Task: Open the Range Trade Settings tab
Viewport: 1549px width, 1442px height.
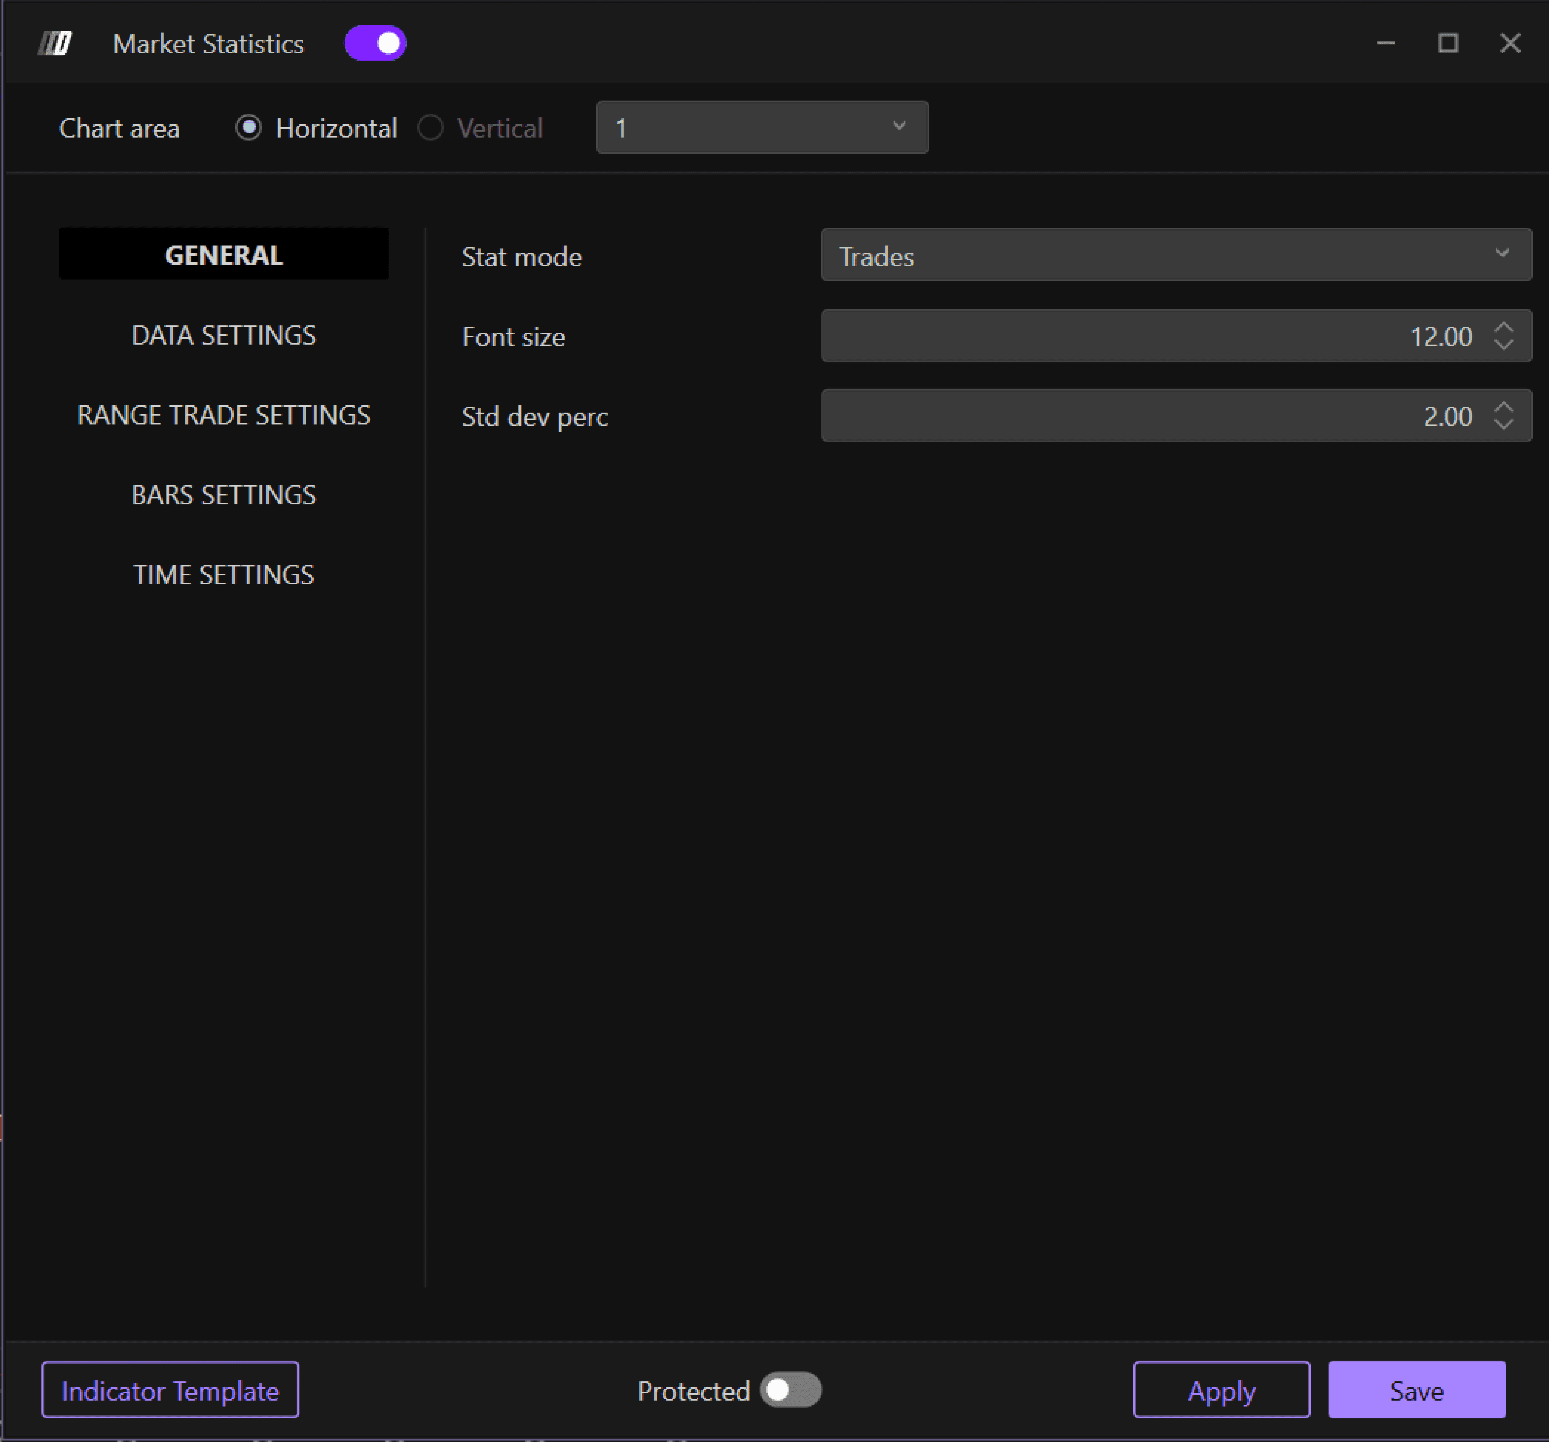Action: pos(224,415)
